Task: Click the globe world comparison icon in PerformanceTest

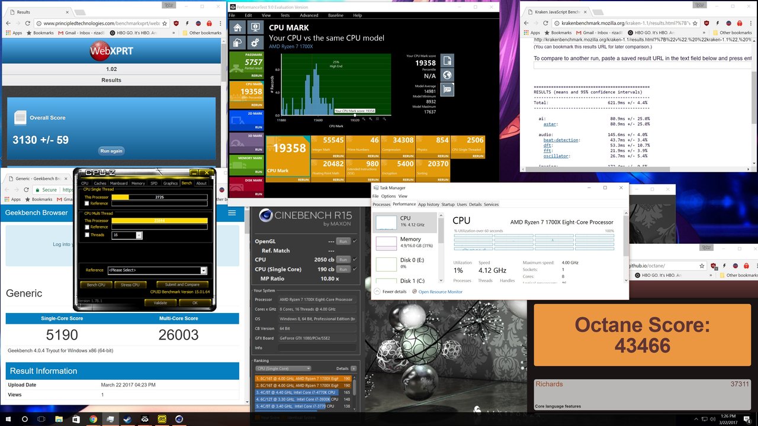Action: click(x=448, y=75)
